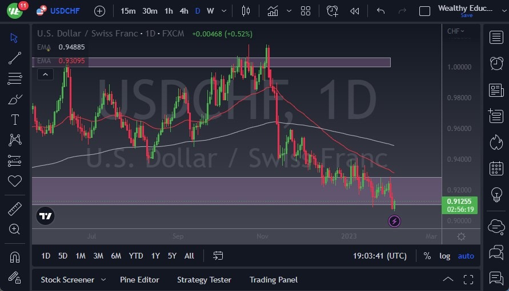Open the calendar panel in right sidebar
The height and width of the screenshot is (291, 509).
click(x=496, y=169)
